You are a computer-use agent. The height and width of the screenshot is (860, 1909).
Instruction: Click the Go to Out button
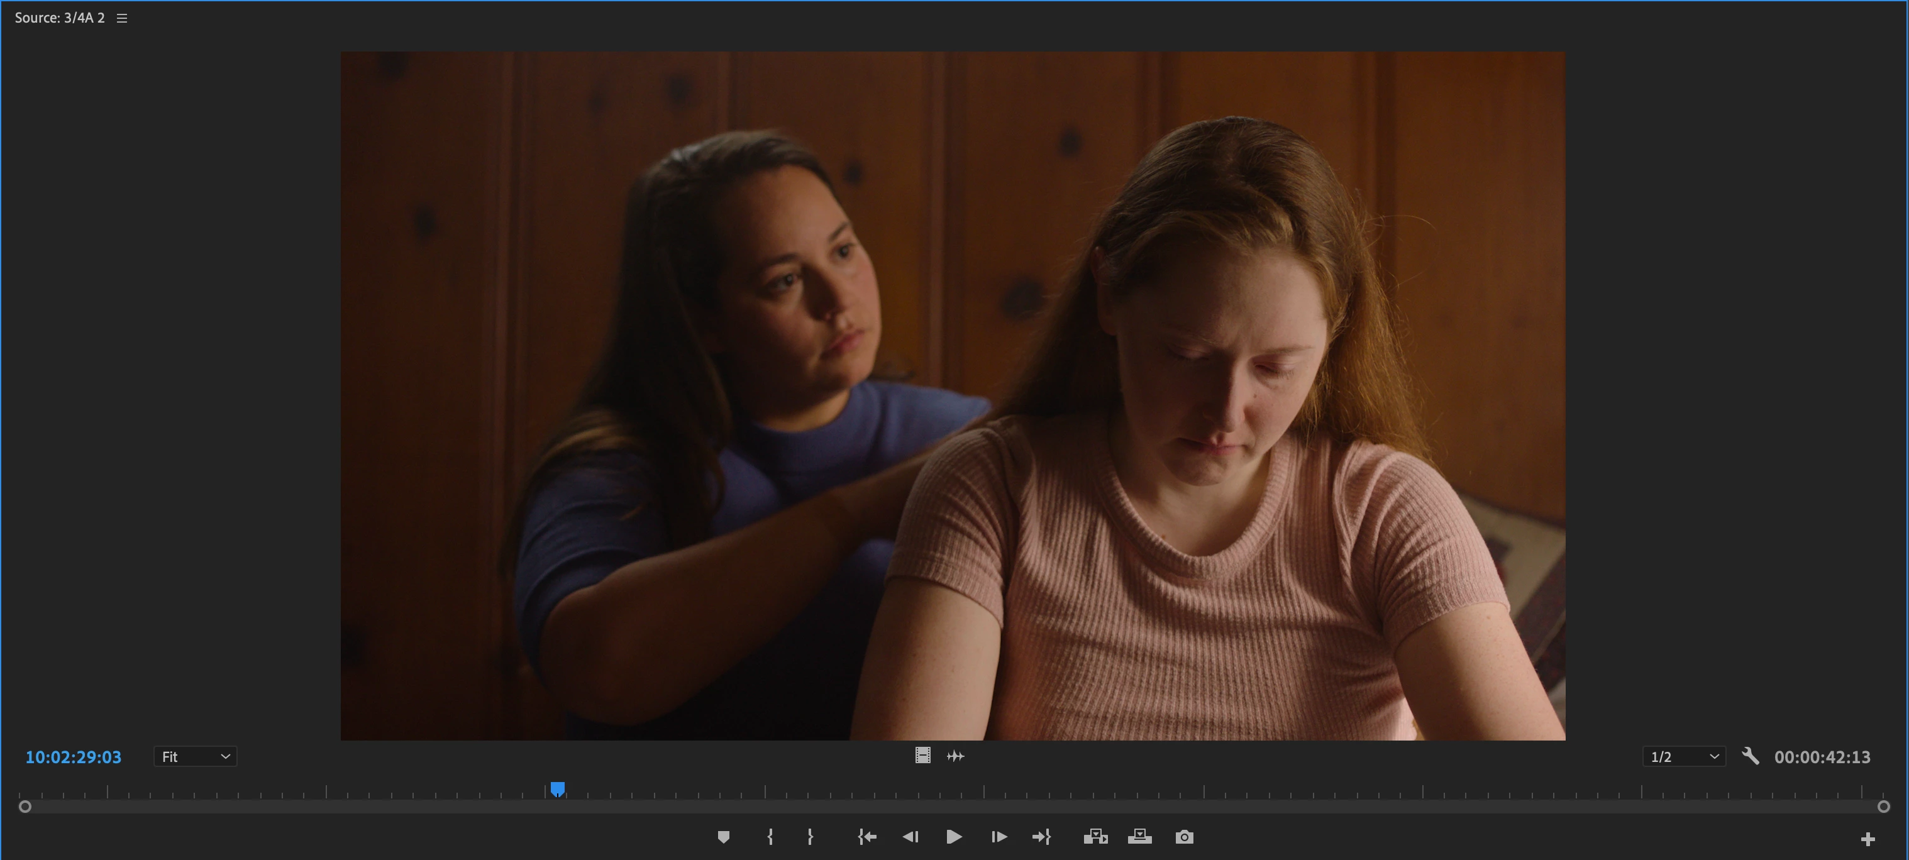click(1041, 837)
